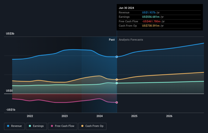Click the teal Earnings data point marker
Image resolution: width=208 pixels, height=133 pixels.
click(117, 83)
